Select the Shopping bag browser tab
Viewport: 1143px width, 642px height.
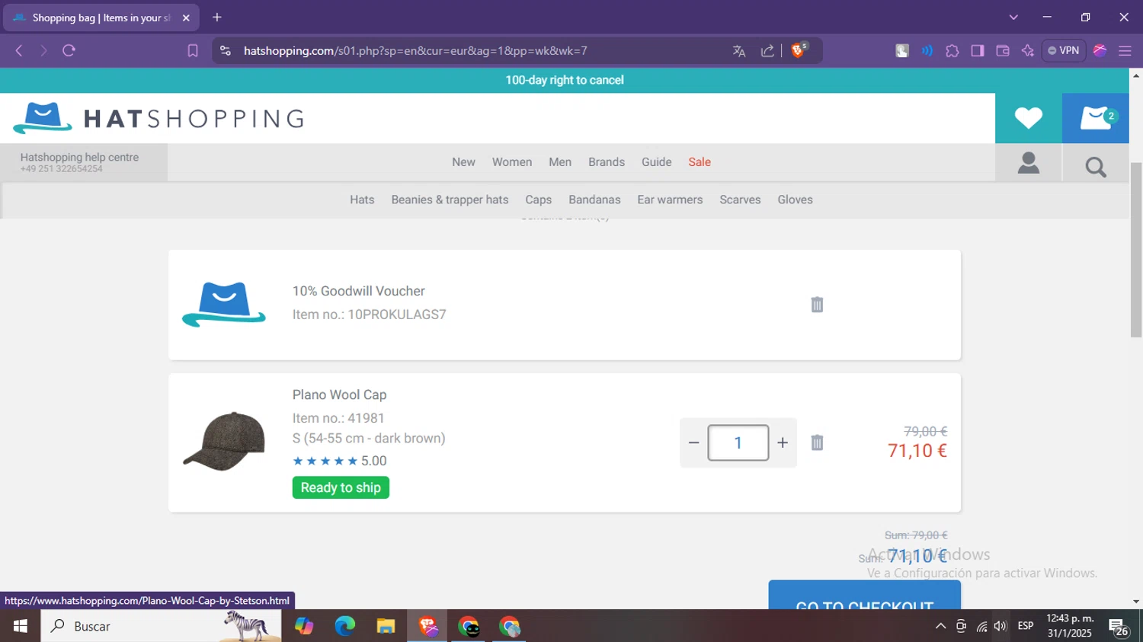coord(101,18)
